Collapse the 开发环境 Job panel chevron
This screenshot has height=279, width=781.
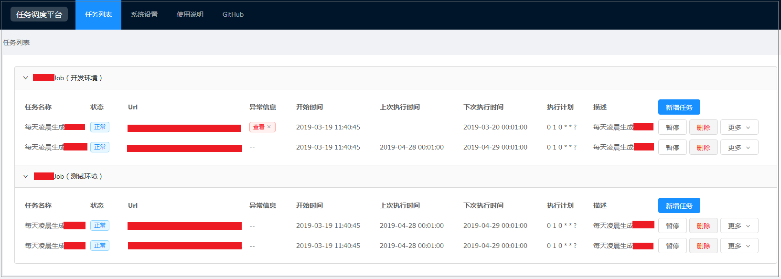coord(26,78)
